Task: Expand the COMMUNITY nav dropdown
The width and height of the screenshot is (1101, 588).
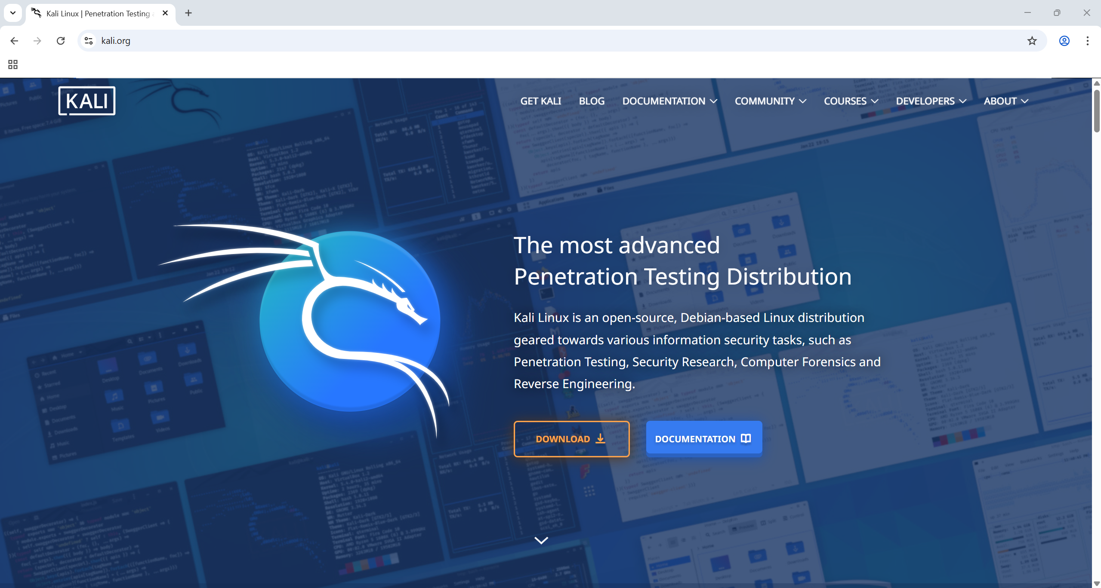Action: coord(771,101)
